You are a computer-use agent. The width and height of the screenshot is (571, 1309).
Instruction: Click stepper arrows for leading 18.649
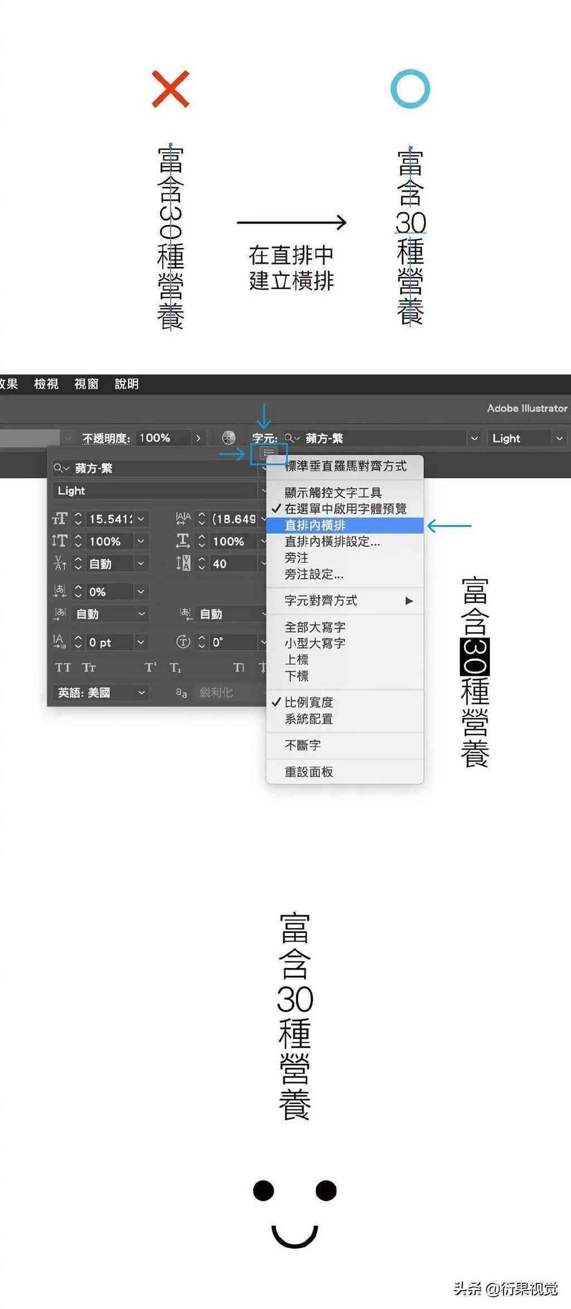click(x=202, y=519)
